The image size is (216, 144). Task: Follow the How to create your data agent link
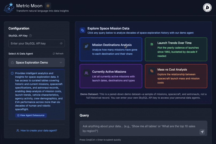[x=37, y=131]
